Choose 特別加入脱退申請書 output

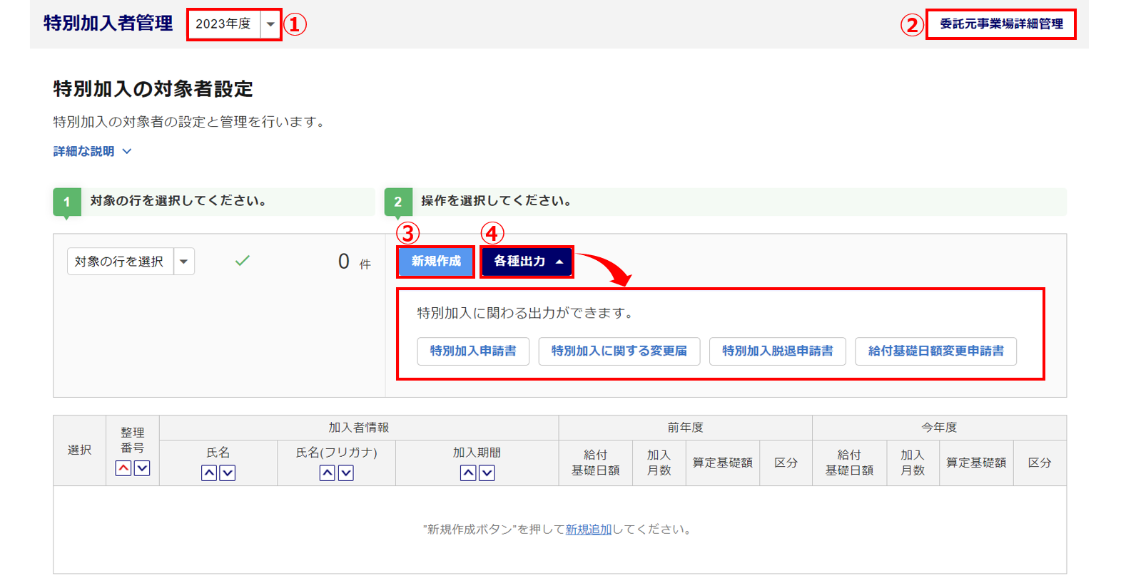[x=777, y=351]
